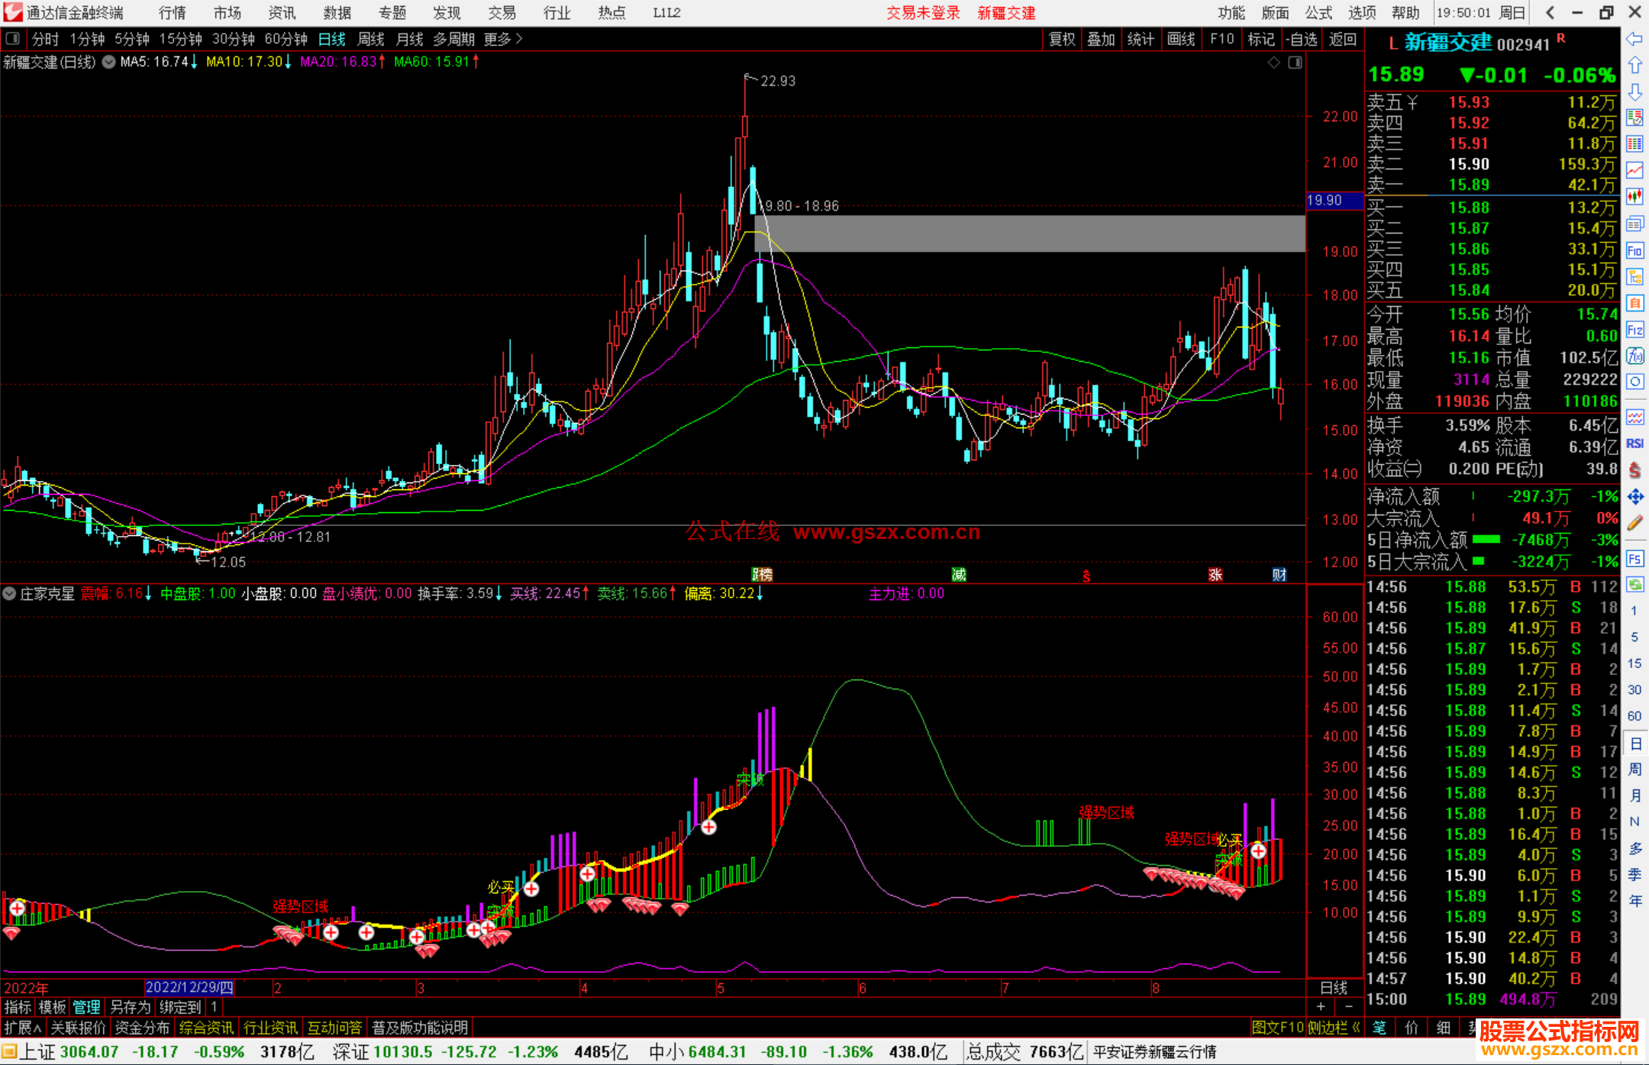Toggle the diamond marker icon on chart

pos(1273,63)
